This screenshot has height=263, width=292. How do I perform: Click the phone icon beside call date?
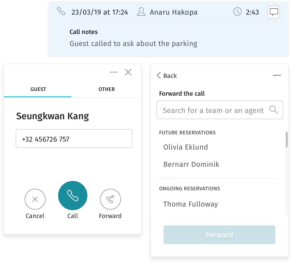(61, 11)
